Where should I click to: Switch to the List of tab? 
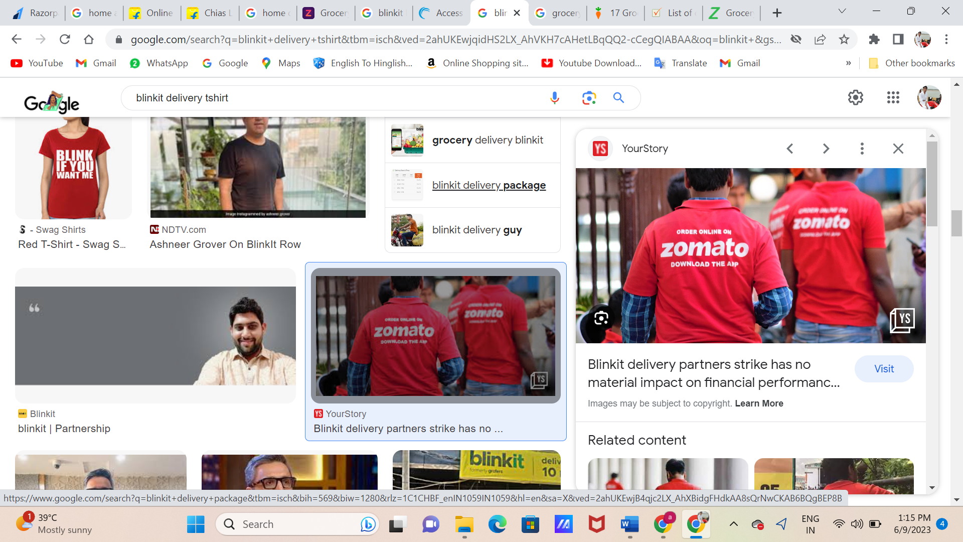[674, 13]
